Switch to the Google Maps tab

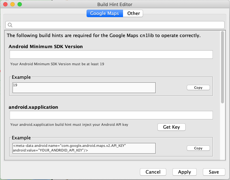104,14
